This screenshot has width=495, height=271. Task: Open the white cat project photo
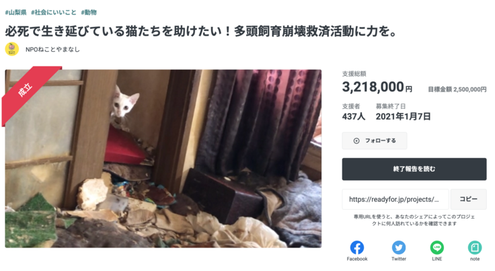[163, 159]
